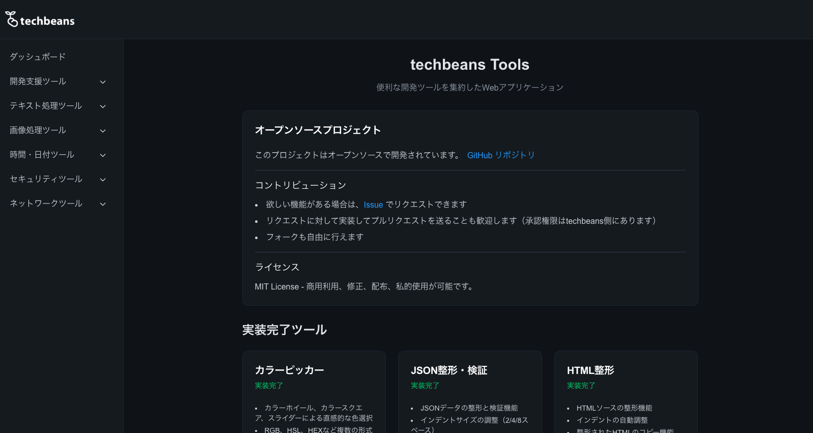Open the セキュリティツール menu item
Image resolution: width=813 pixels, height=433 pixels.
(46, 179)
